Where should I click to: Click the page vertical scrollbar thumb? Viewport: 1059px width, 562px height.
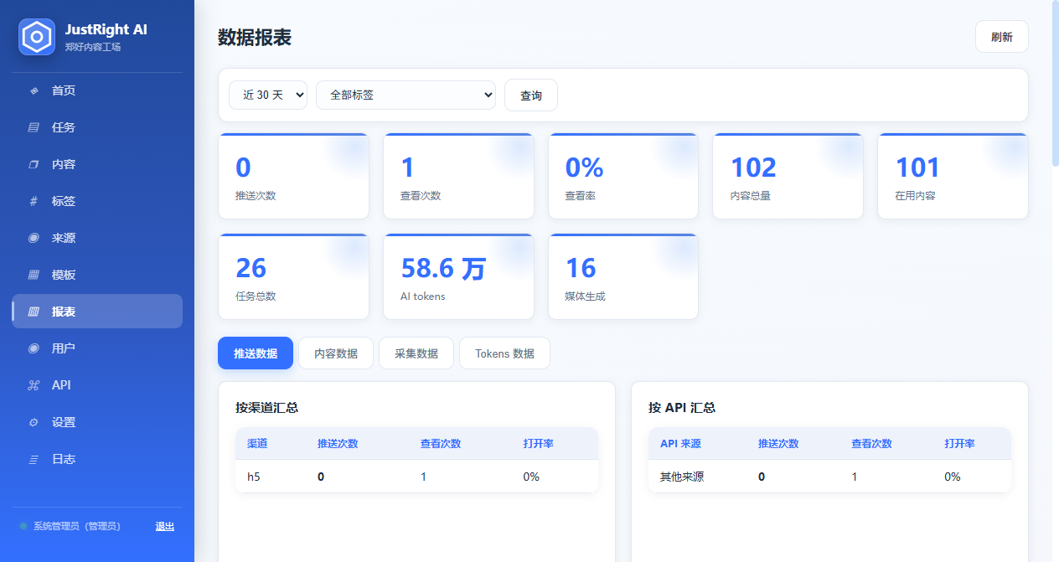pos(1055,84)
